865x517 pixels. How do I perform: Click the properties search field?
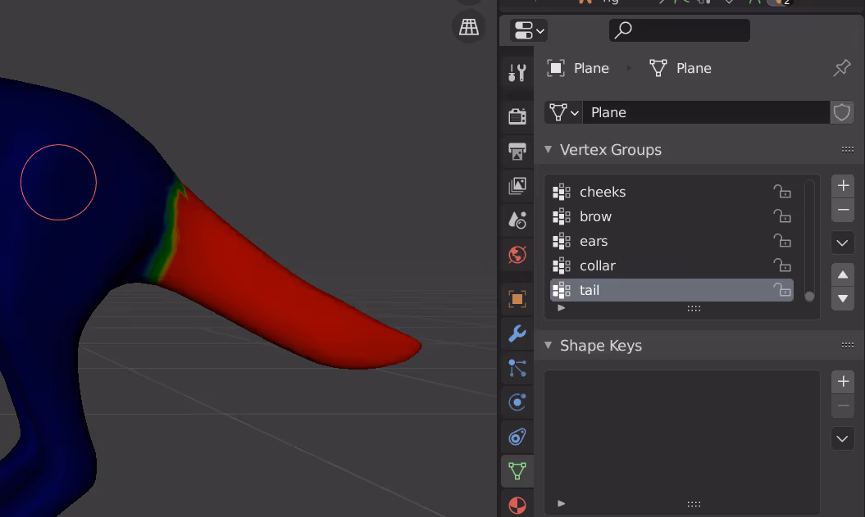pyautogui.click(x=679, y=30)
